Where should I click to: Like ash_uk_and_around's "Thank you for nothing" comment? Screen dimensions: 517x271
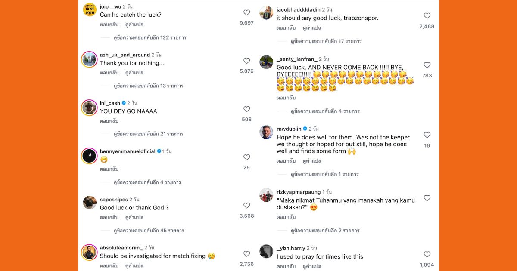(247, 61)
